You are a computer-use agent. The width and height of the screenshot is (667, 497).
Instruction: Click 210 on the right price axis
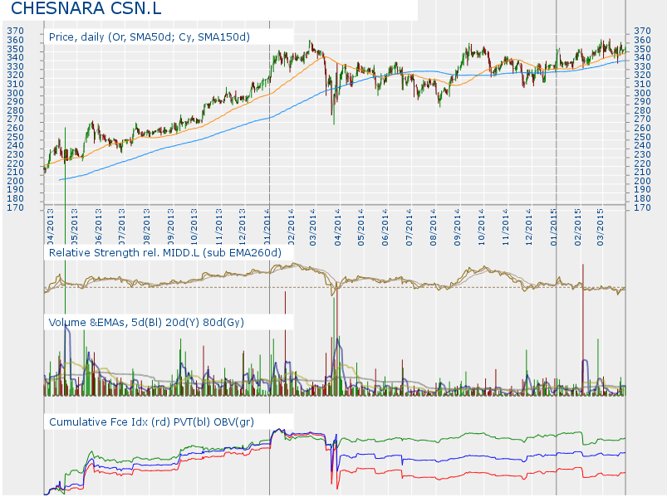(642, 172)
